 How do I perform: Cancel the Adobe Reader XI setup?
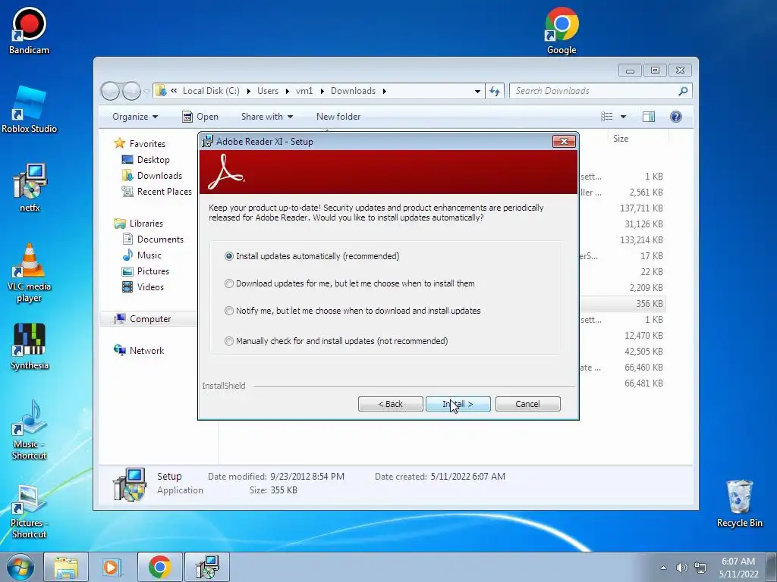[x=528, y=404]
